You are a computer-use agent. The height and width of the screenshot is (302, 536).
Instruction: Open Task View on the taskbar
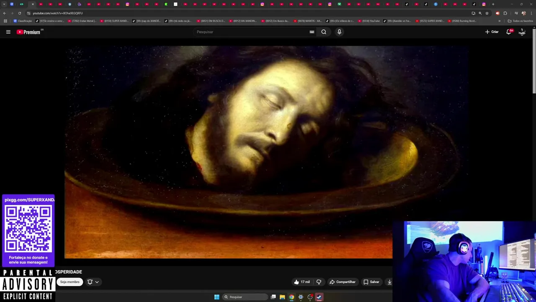click(x=273, y=297)
